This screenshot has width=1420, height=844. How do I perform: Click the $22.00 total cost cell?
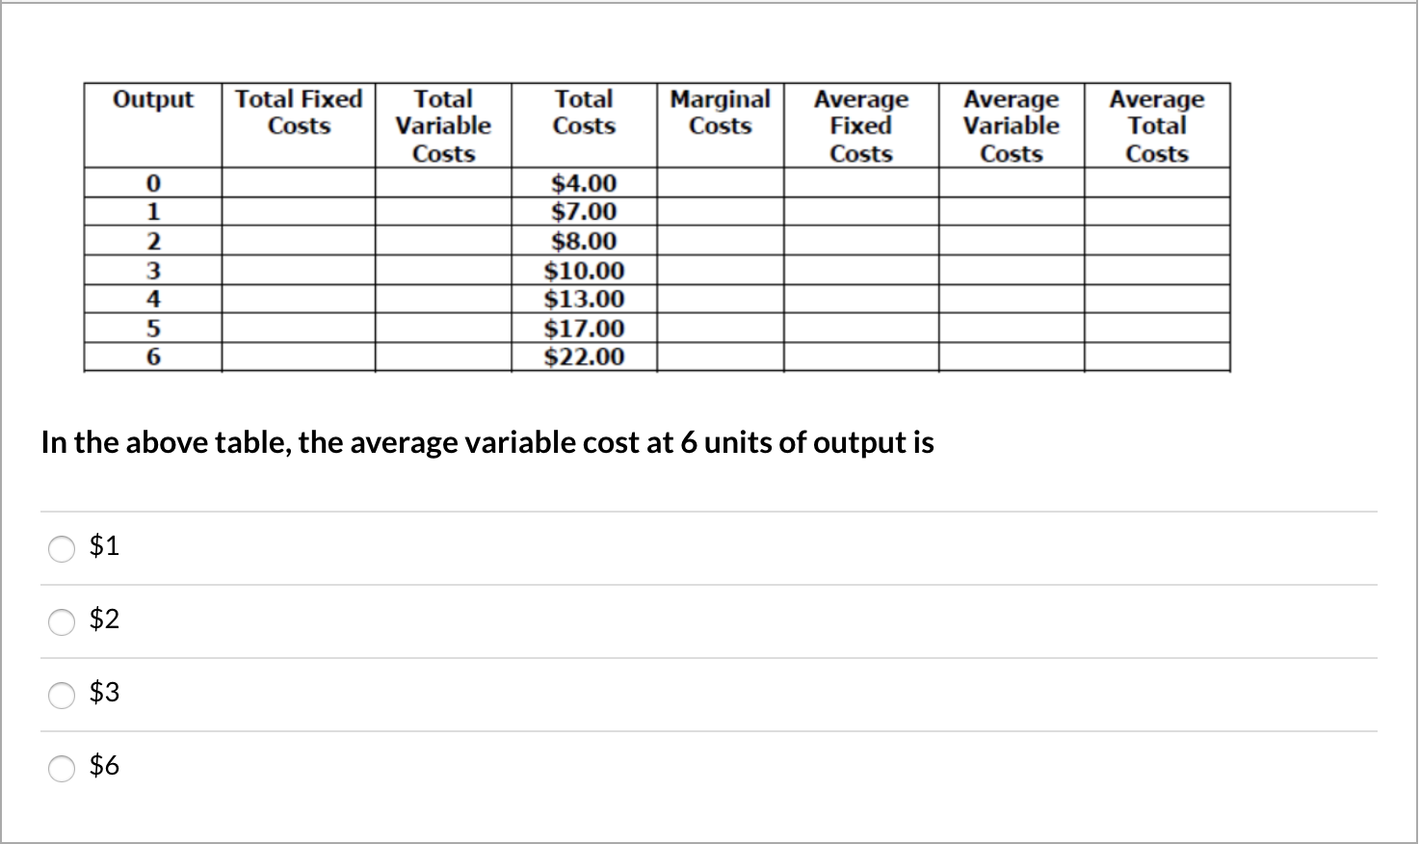point(584,357)
